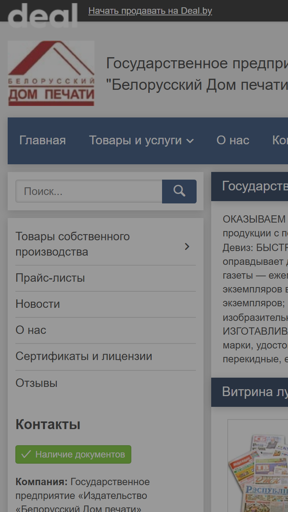This screenshot has width=288, height=512.
Task: Click the Белорусский Дом печати logo
Action: (51, 73)
